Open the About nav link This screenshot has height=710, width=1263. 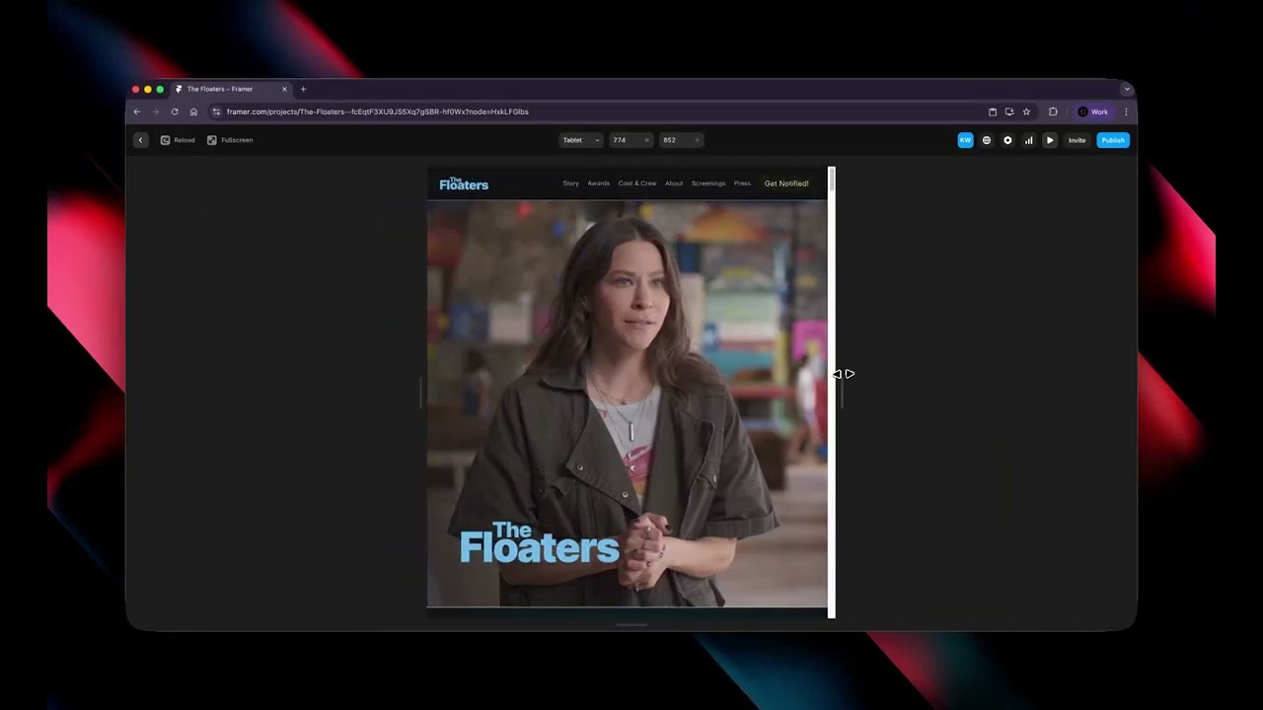674,183
